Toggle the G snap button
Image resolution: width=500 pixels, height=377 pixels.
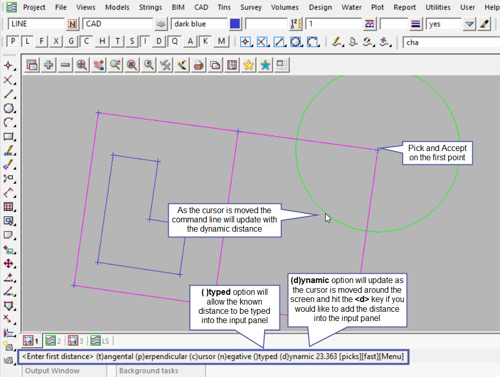pos(72,42)
